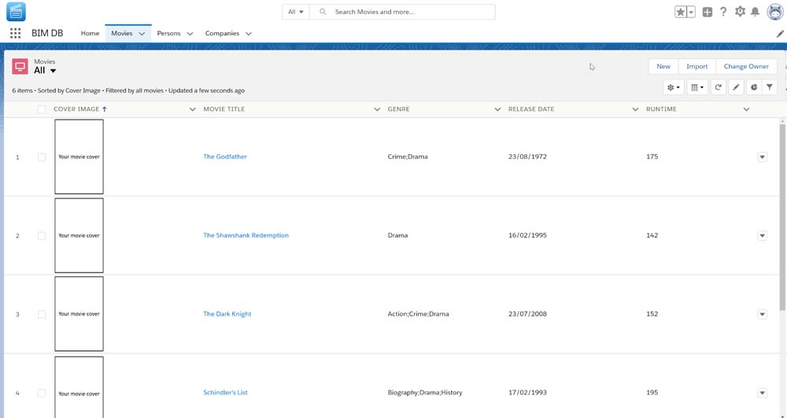
Task: Switch to the Home tab
Action: click(90, 33)
